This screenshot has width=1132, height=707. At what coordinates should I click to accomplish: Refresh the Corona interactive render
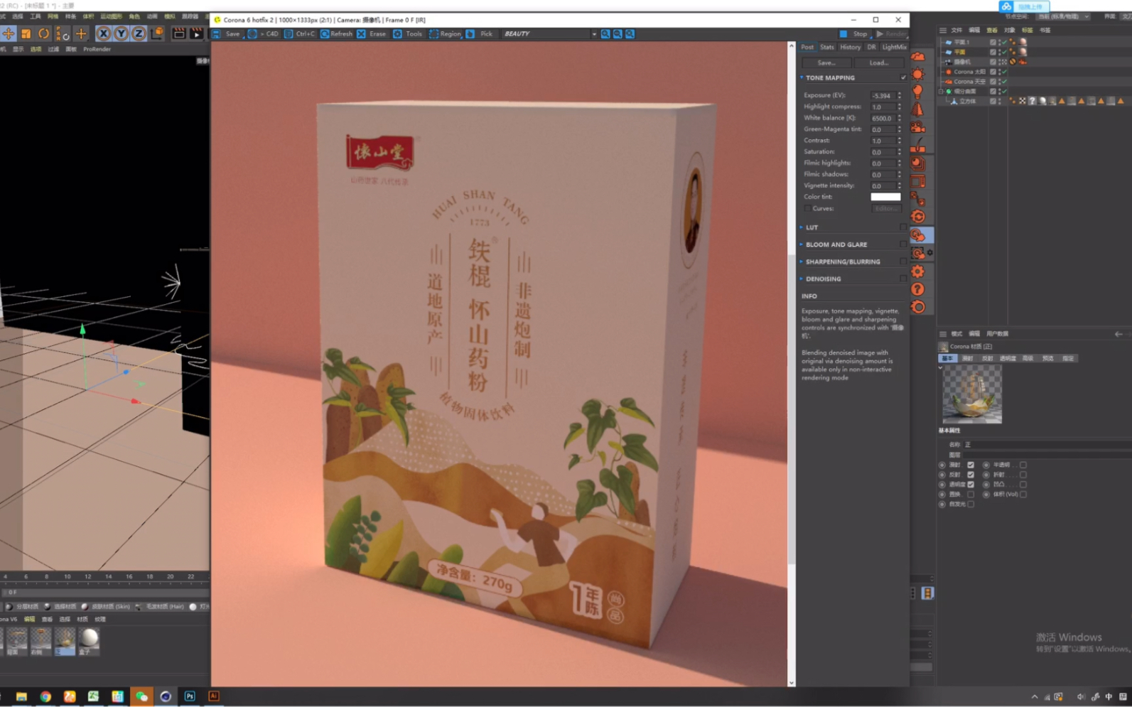[337, 33]
